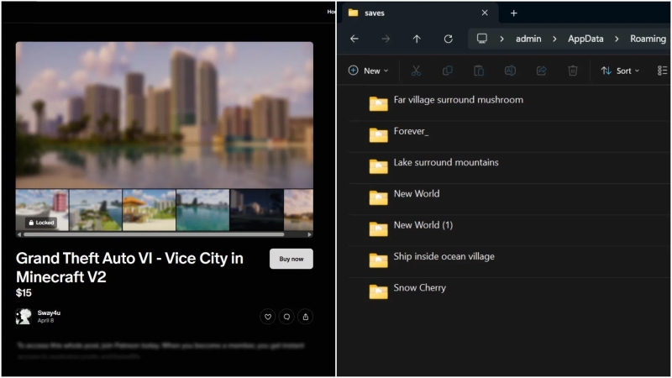This screenshot has width=672, height=378.
Task: Close the saves tab
Action: click(x=485, y=13)
